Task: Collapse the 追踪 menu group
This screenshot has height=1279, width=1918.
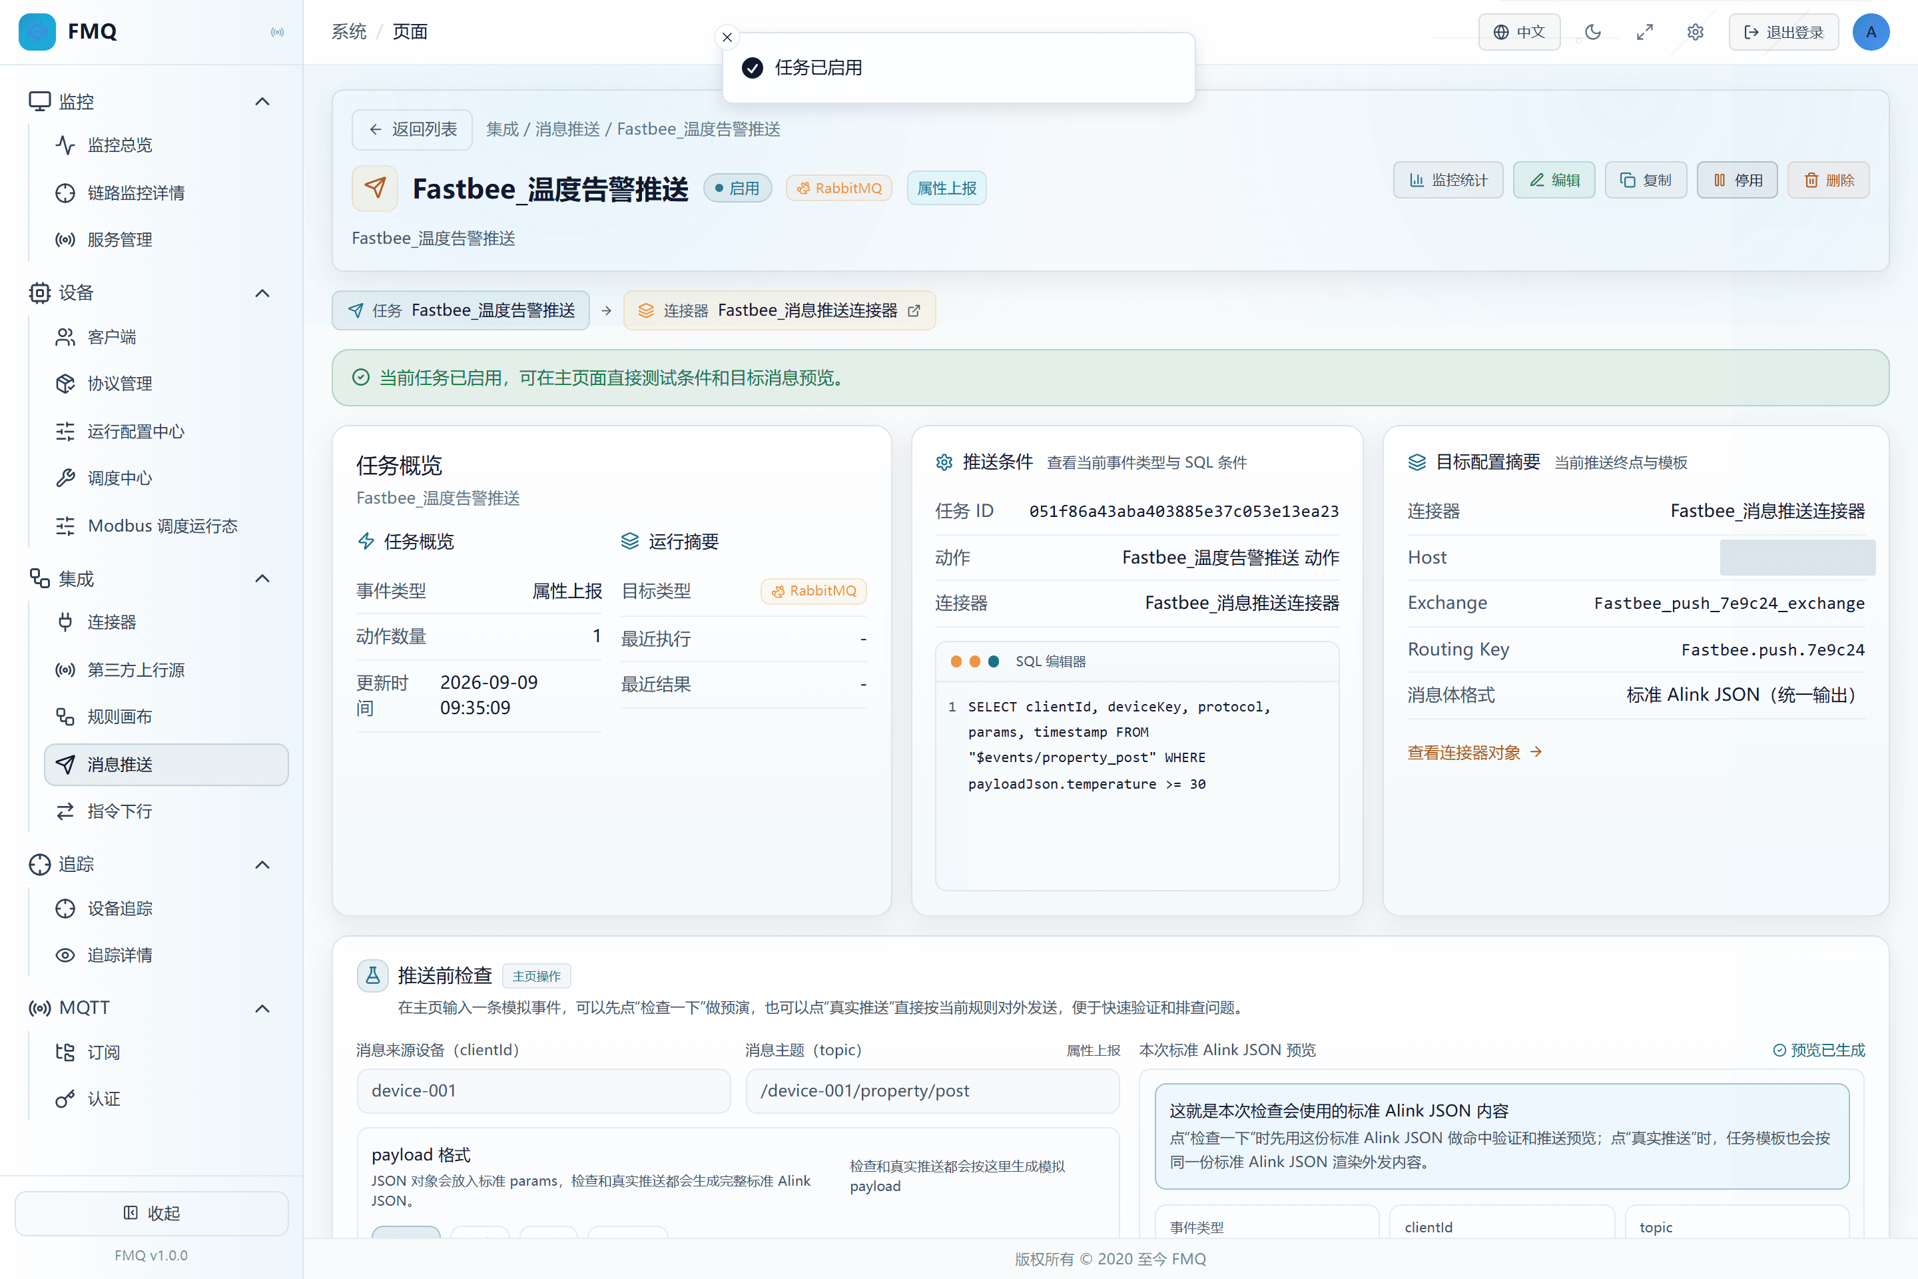Action: (262, 865)
